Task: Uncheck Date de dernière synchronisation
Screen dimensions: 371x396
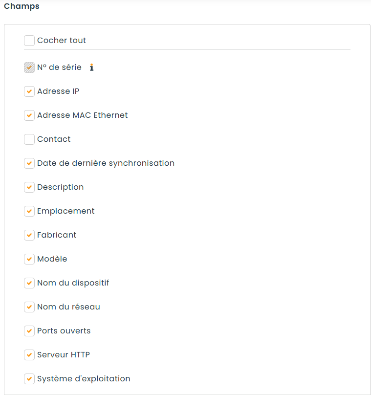Action: tap(29, 163)
